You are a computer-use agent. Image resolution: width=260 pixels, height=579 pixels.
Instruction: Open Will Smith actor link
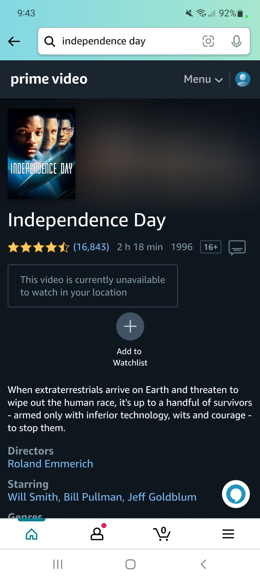click(33, 497)
